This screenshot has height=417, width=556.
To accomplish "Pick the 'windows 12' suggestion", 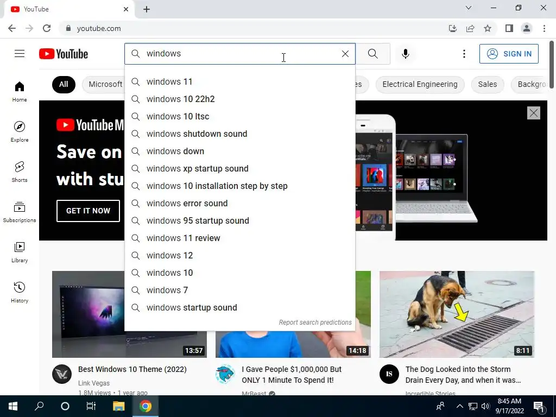I will (239, 255).
